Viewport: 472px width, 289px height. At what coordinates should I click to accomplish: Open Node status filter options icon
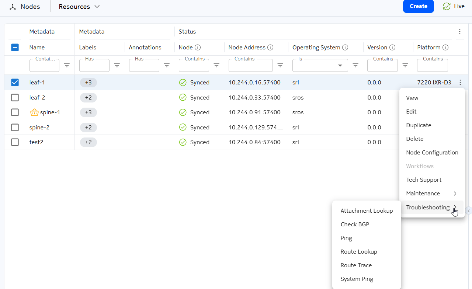(216, 65)
